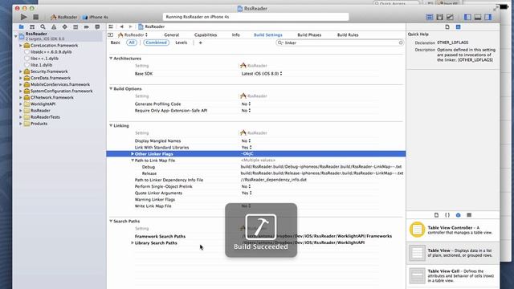Select Table View Cell library item

[x=453, y=275]
